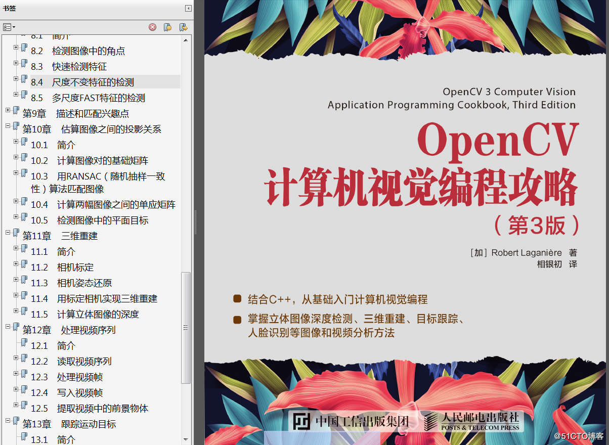
Task: Click bookmark icon beside 11.5 计算立体图像的深度
Action: coord(24,311)
